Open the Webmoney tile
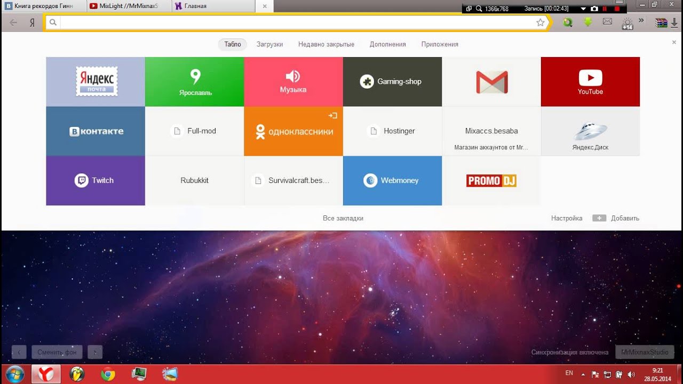 pos(392,181)
